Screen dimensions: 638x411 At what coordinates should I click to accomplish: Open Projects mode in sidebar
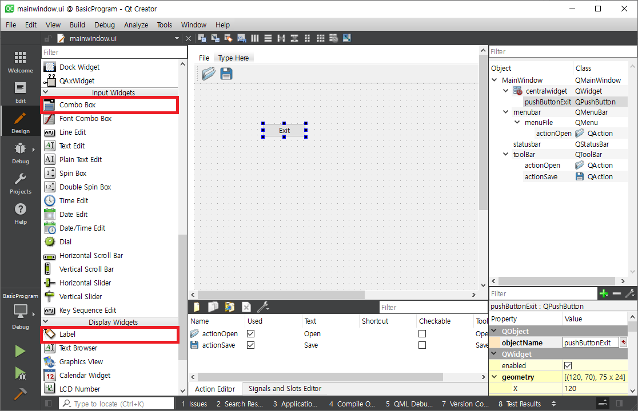coord(21,184)
